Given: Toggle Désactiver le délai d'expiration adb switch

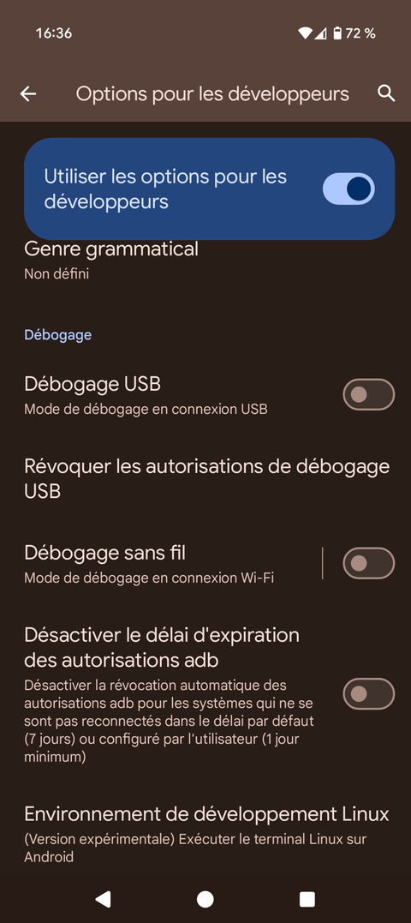Looking at the screenshot, I should (x=369, y=694).
